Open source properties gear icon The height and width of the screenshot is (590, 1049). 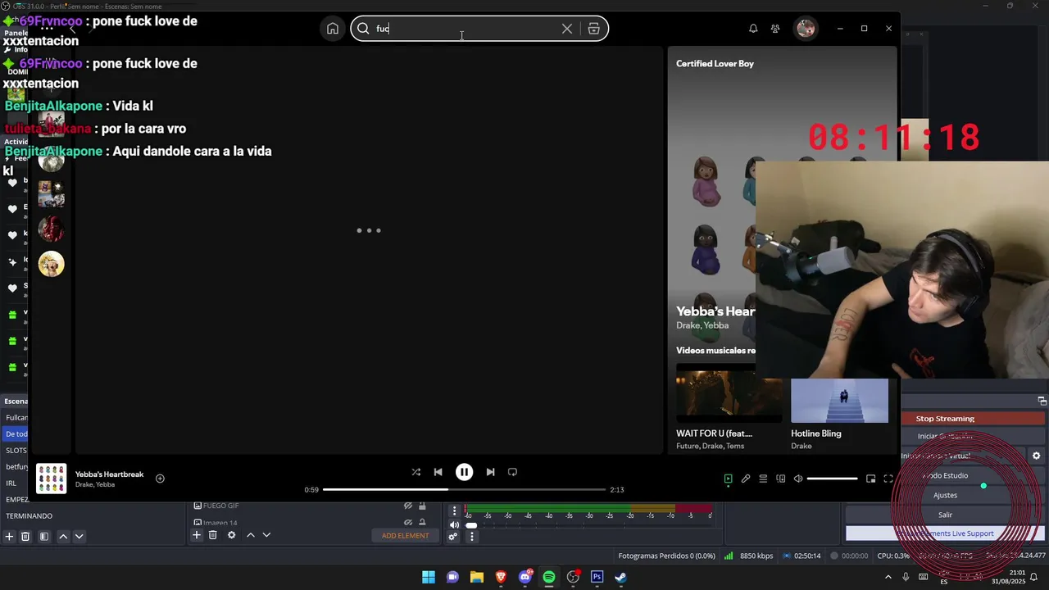tap(231, 535)
